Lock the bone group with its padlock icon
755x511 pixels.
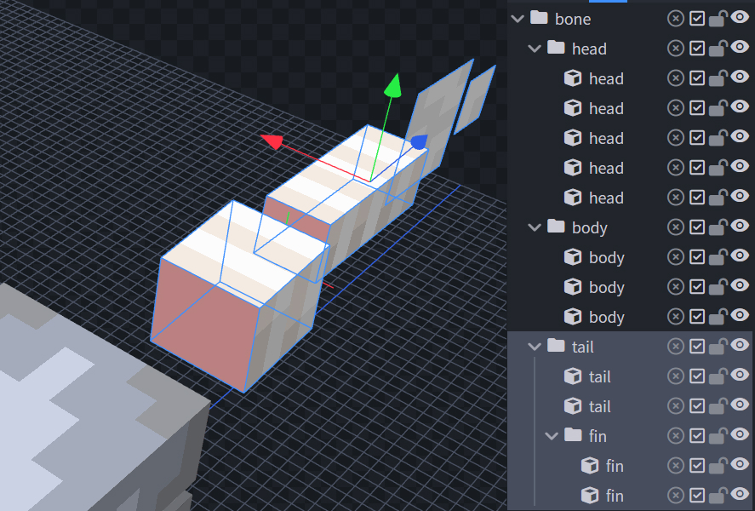[718, 19]
